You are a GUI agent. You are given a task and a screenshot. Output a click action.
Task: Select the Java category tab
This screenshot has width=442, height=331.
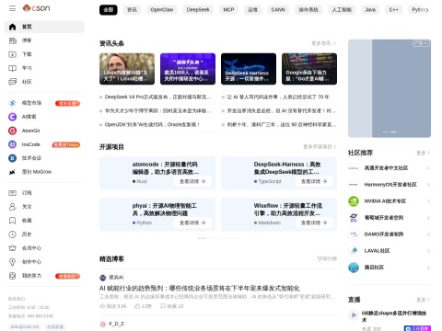pos(370,10)
